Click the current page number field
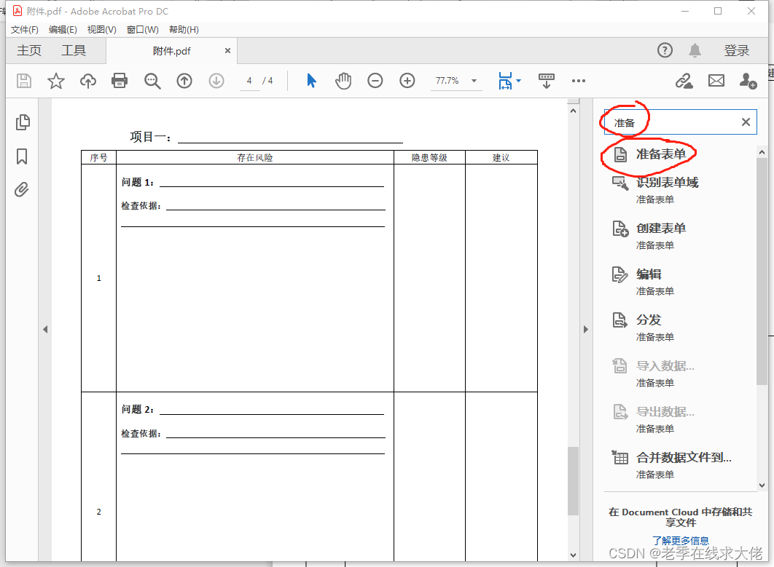774x567 pixels. (249, 80)
